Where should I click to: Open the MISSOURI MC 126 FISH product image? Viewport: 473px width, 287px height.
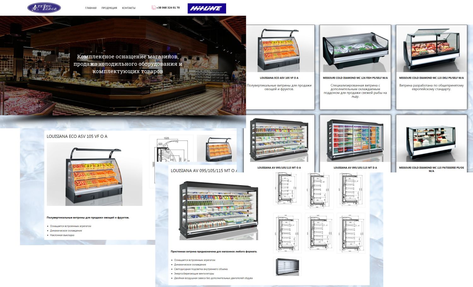pyautogui.click(x=355, y=50)
